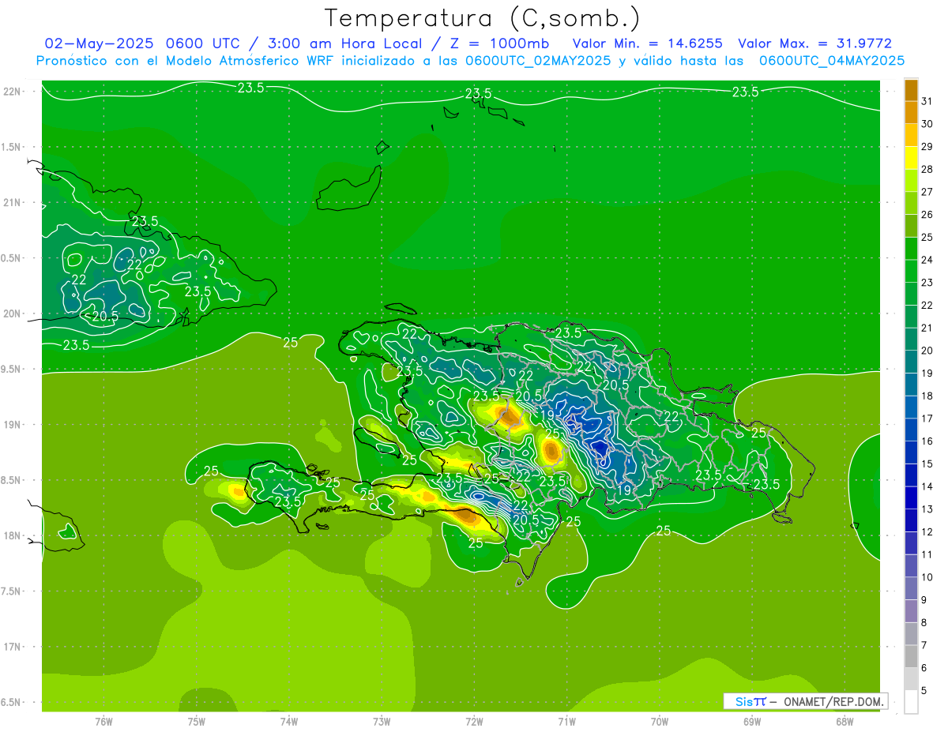This screenshot has width=948, height=732.
Task: Click the '0600UTC_04MAY2025' valid-until time text
Action: pyautogui.click(x=832, y=61)
